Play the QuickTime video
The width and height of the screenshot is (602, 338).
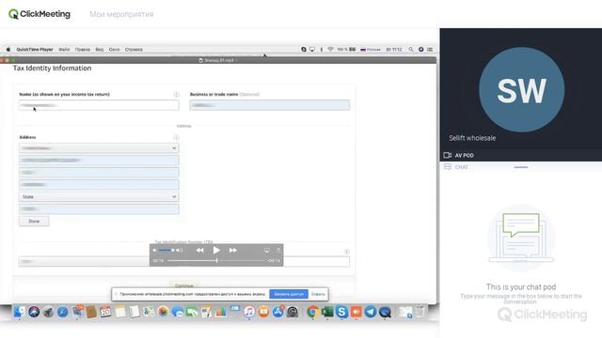(x=216, y=251)
